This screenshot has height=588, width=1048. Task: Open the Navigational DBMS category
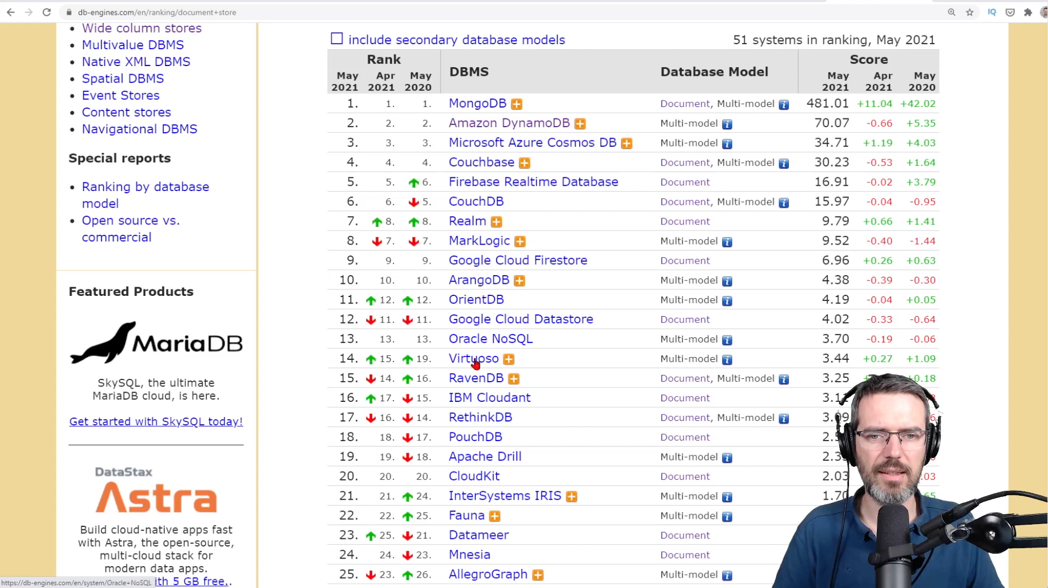pos(139,129)
